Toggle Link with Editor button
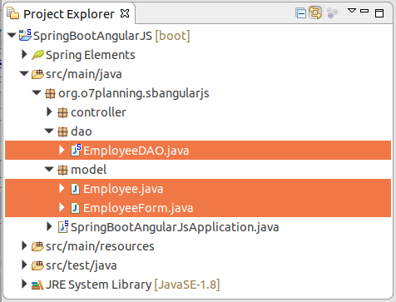The image size is (396, 302). tap(315, 12)
